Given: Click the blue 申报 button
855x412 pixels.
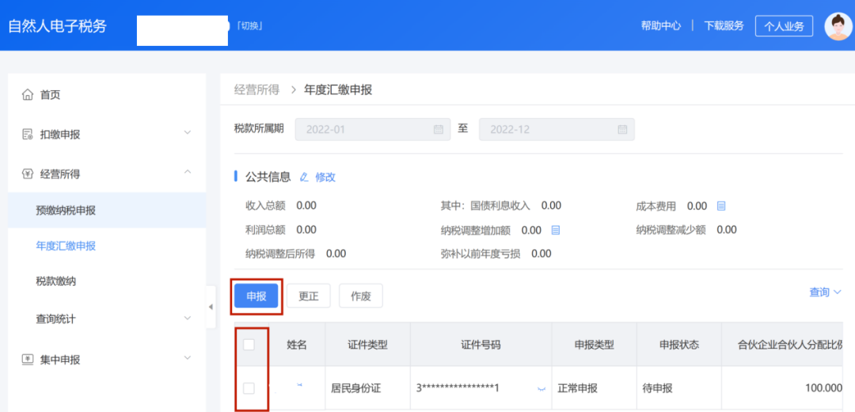Looking at the screenshot, I should 256,296.
